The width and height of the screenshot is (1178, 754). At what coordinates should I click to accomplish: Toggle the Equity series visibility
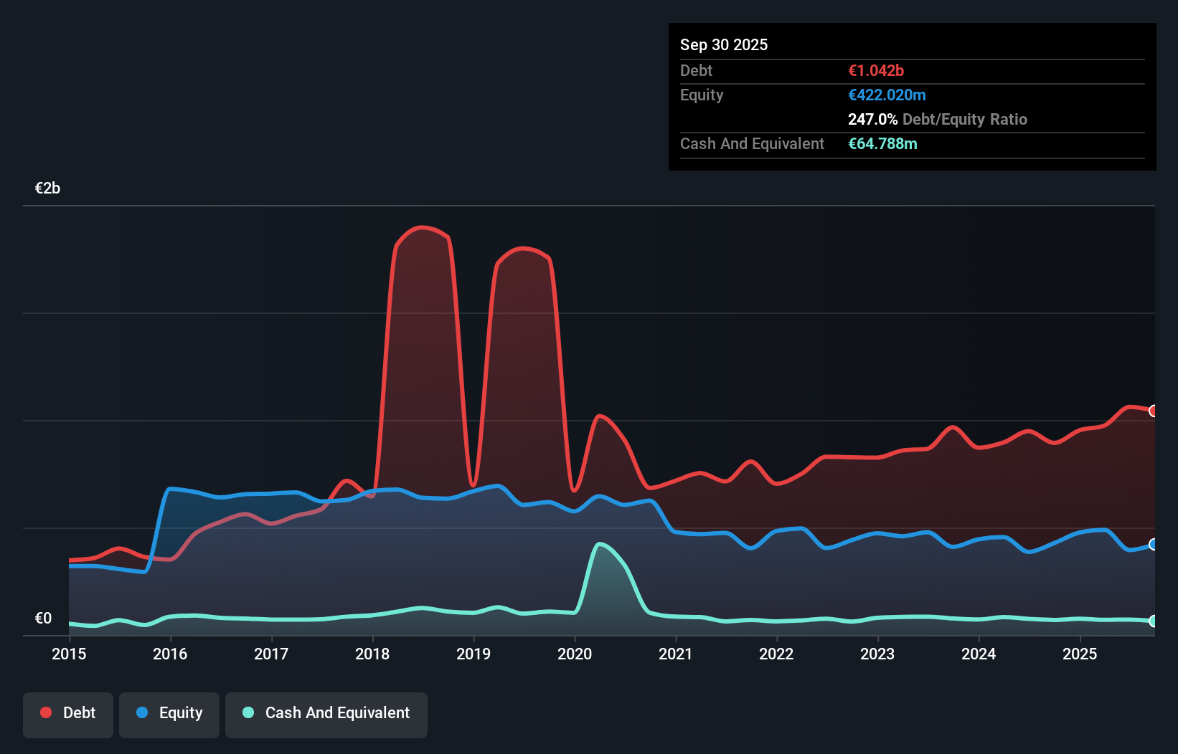tap(169, 714)
